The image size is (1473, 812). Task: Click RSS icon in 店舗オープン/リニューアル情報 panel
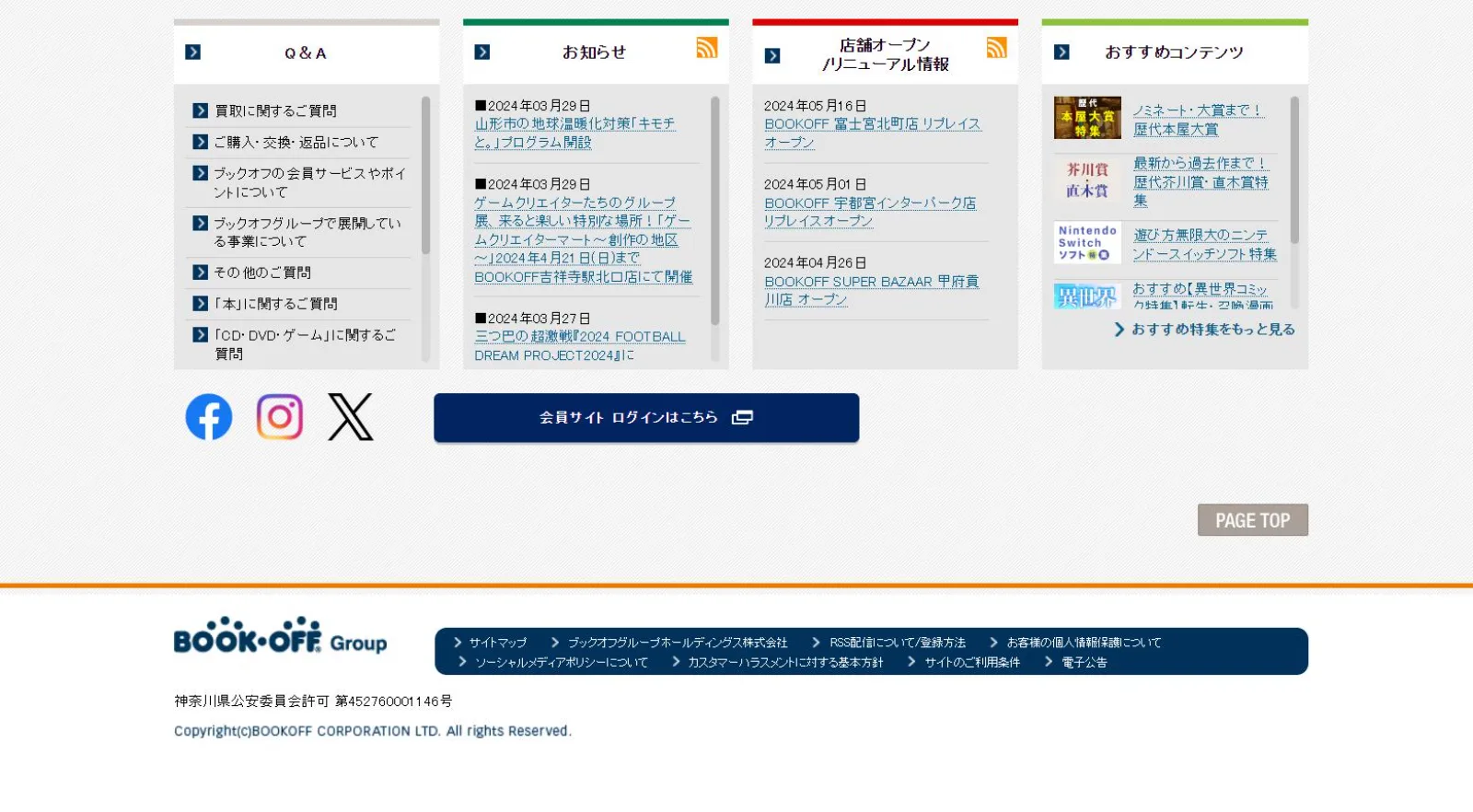point(996,48)
